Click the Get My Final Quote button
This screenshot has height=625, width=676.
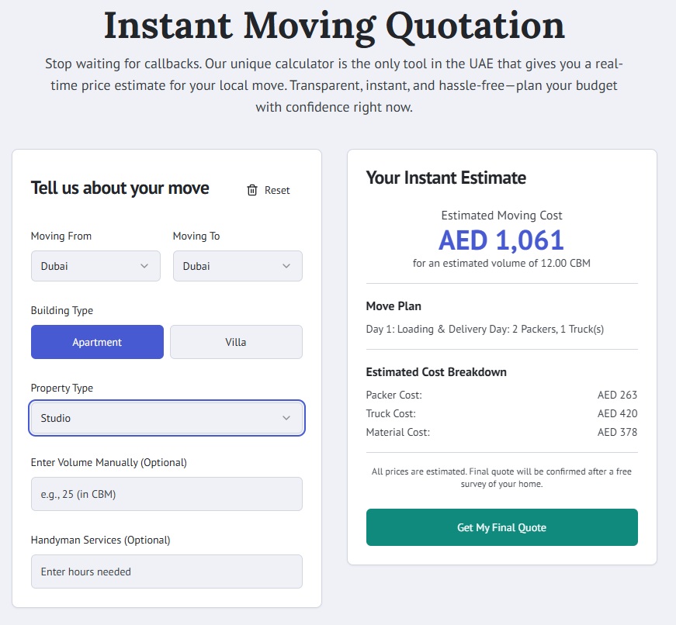pos(501,527)
